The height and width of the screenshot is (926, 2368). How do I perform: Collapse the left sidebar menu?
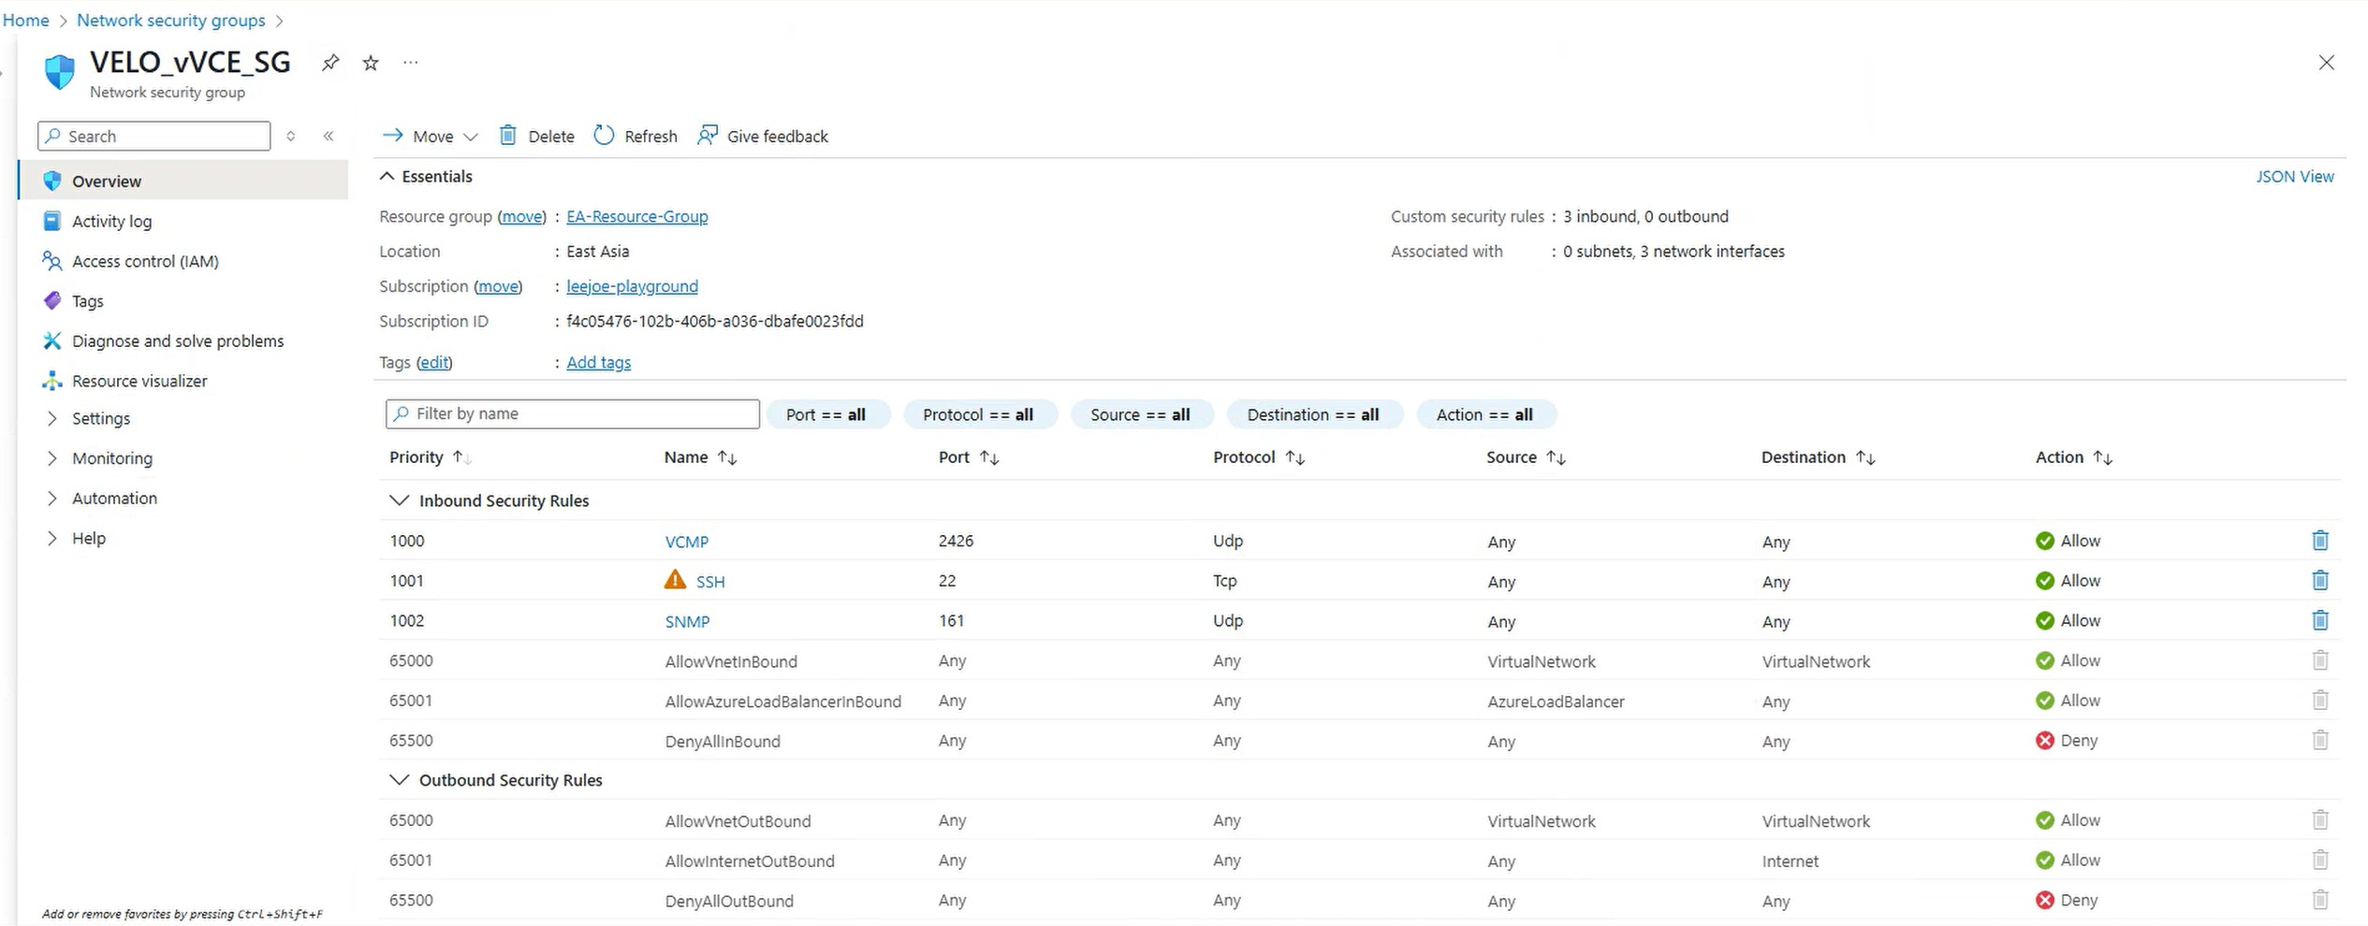point(329,137)
